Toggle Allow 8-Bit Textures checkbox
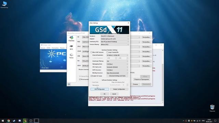This screenshot has width=219, height=123. click(x=91, y=52)
